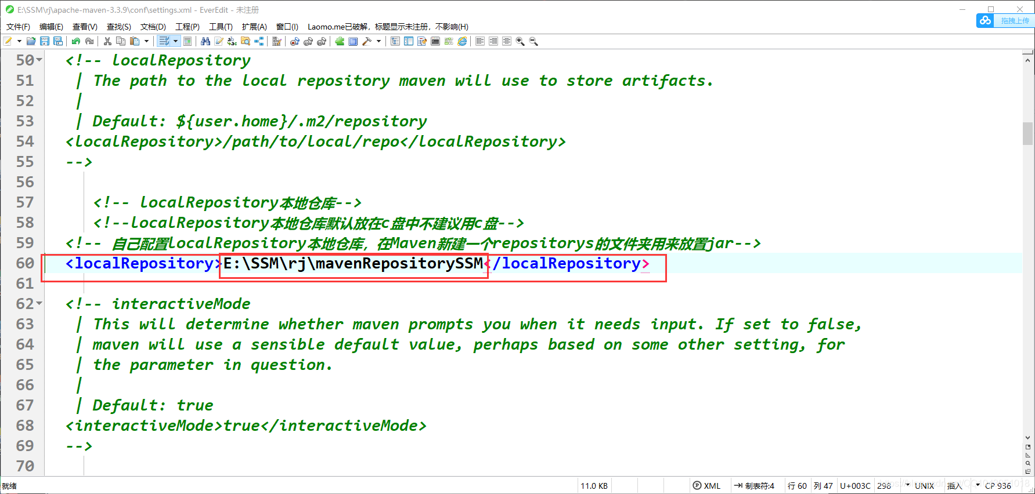The height and width of the screenshot is (494, 1035).
Task: Toggle the 插入 insert mode indicator
Action: point(955,486)
